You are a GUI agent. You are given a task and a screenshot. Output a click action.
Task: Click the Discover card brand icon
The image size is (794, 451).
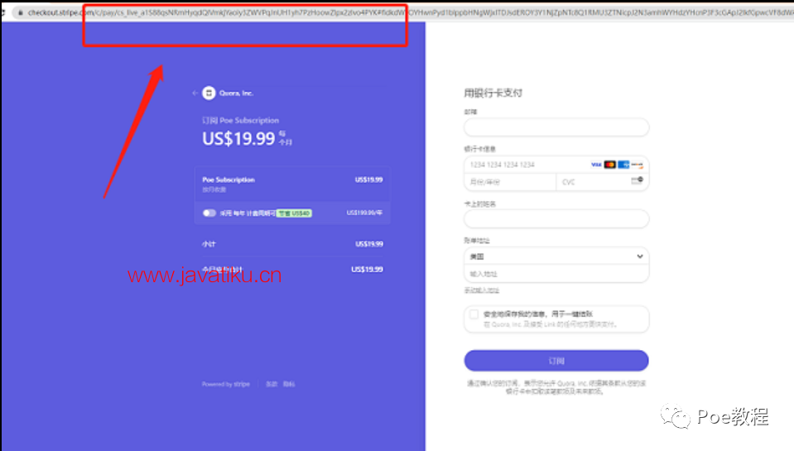pos(637,165)
